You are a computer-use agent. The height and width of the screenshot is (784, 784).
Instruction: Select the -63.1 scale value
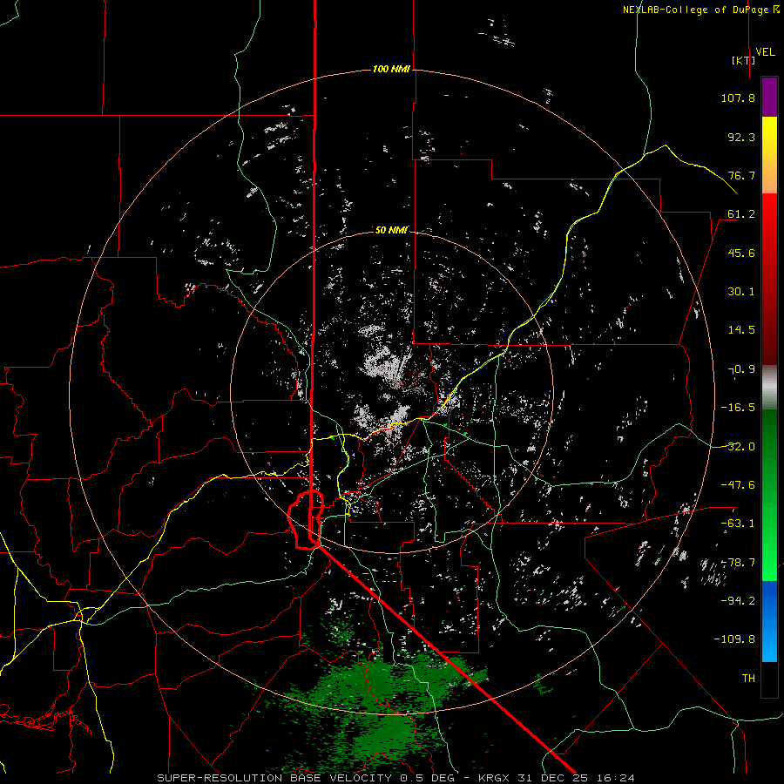738,524
